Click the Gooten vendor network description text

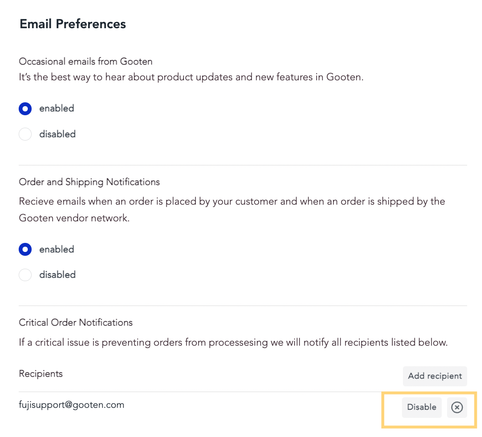tap(232, 210)
